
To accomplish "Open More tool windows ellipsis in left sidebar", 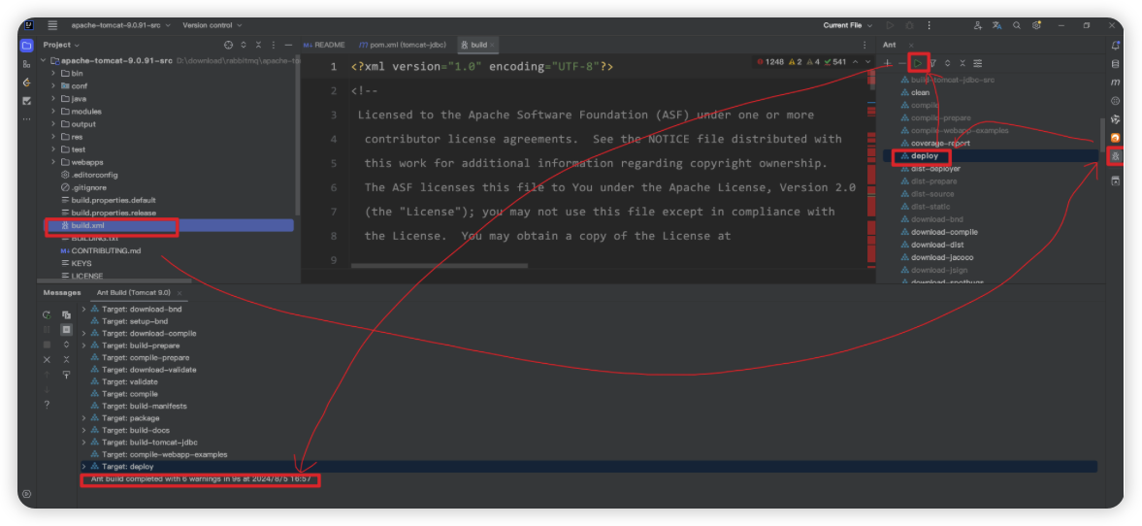I will click(x=27, y=118).
